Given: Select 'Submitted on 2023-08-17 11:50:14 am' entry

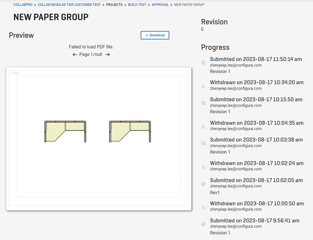Looking at the screenshot, I should point(256,59).
